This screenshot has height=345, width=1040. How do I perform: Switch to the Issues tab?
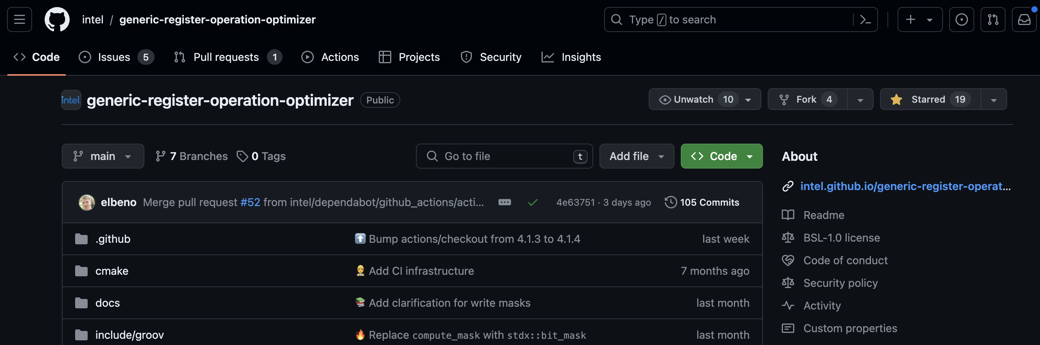click(116, 57)
